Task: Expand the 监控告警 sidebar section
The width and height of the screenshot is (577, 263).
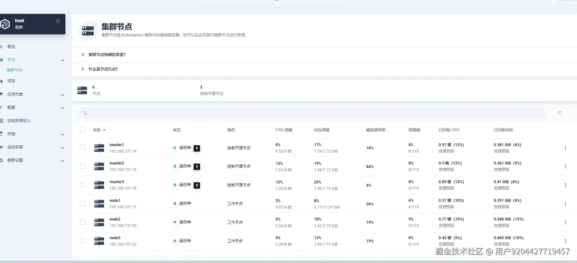Action: point(63,148)
